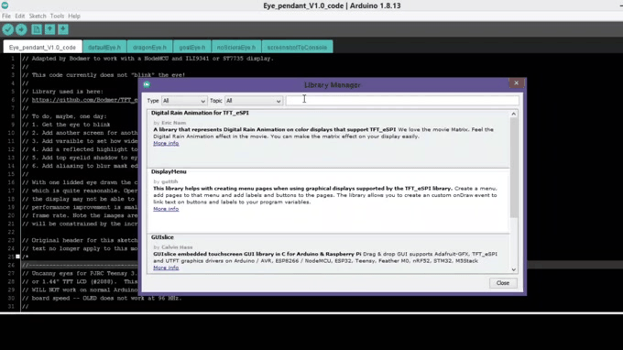Click library list scroll down arrow
The image size is (623, 350).
click(514, 269)
